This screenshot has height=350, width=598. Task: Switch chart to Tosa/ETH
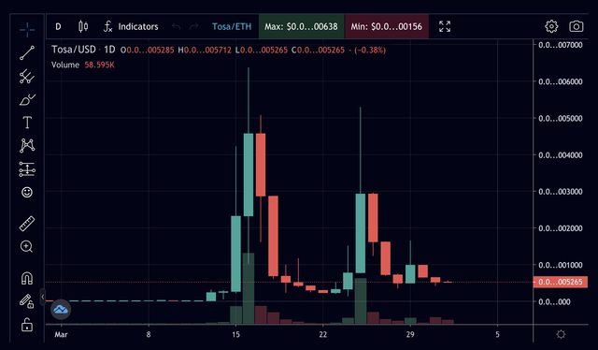tap(232, 27)
